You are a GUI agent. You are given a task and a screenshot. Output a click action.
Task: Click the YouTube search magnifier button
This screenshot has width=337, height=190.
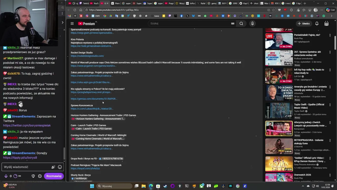(241, 23)
